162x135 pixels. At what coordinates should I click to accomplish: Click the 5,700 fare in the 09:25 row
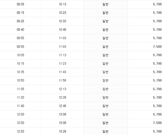157,21
